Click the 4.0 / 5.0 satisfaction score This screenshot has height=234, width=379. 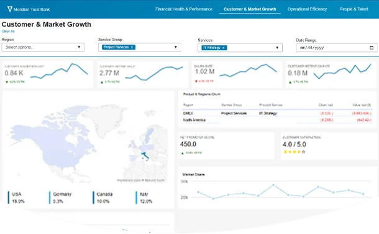point(294,145)
